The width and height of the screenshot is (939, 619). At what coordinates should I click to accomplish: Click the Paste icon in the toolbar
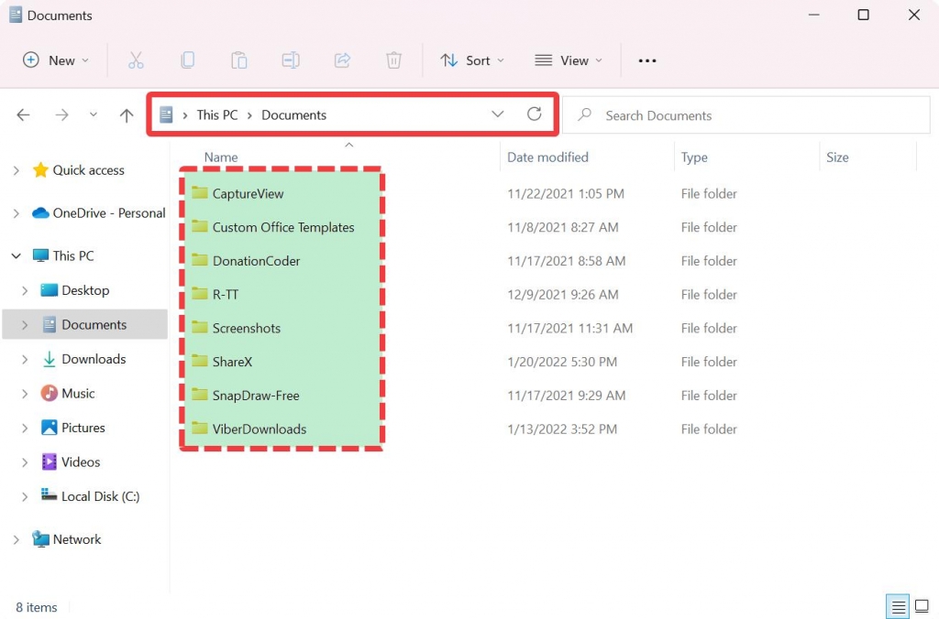coord(239,60)
